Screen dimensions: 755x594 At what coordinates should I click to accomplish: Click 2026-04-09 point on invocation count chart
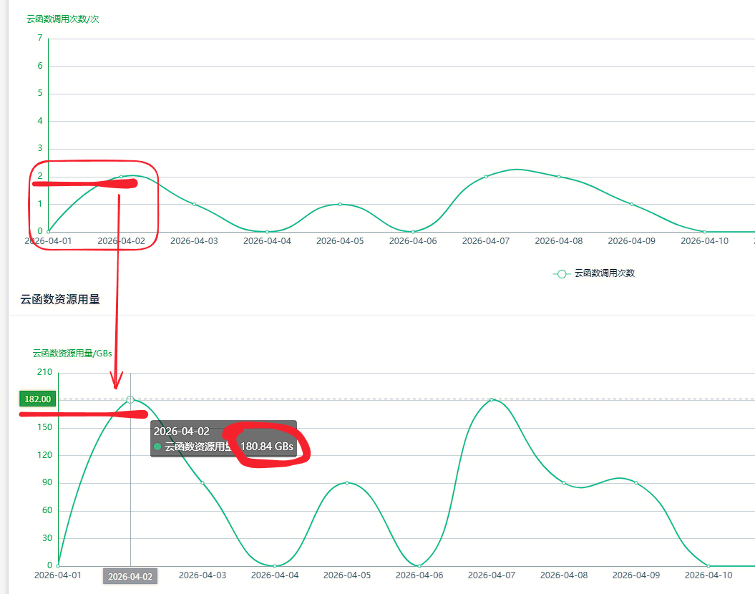click(632, 205)
